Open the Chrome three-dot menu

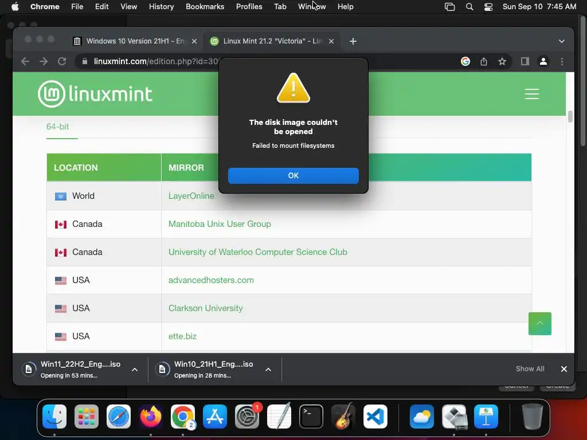tap(562, 61)
